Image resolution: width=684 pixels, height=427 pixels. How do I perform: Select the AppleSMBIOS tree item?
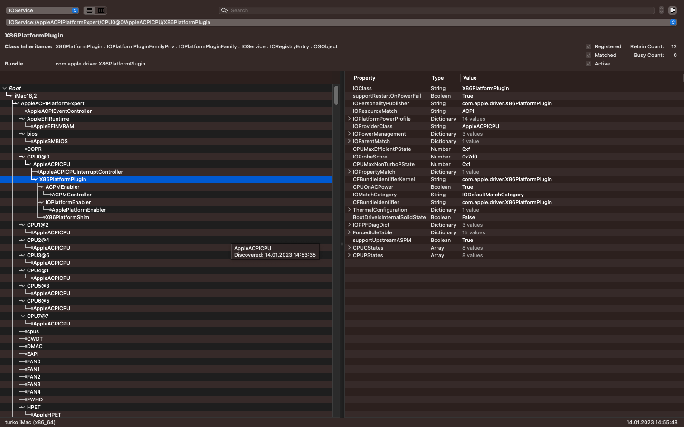tap(50, 141)
